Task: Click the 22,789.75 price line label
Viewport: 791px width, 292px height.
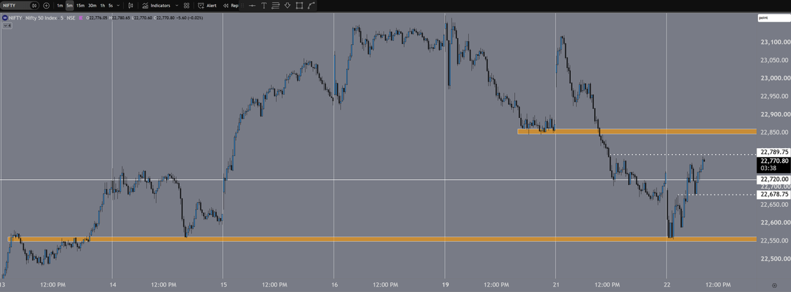Action: [x=773, y=152]
